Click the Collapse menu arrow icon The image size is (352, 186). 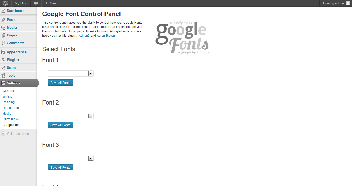tap(3, 134)
